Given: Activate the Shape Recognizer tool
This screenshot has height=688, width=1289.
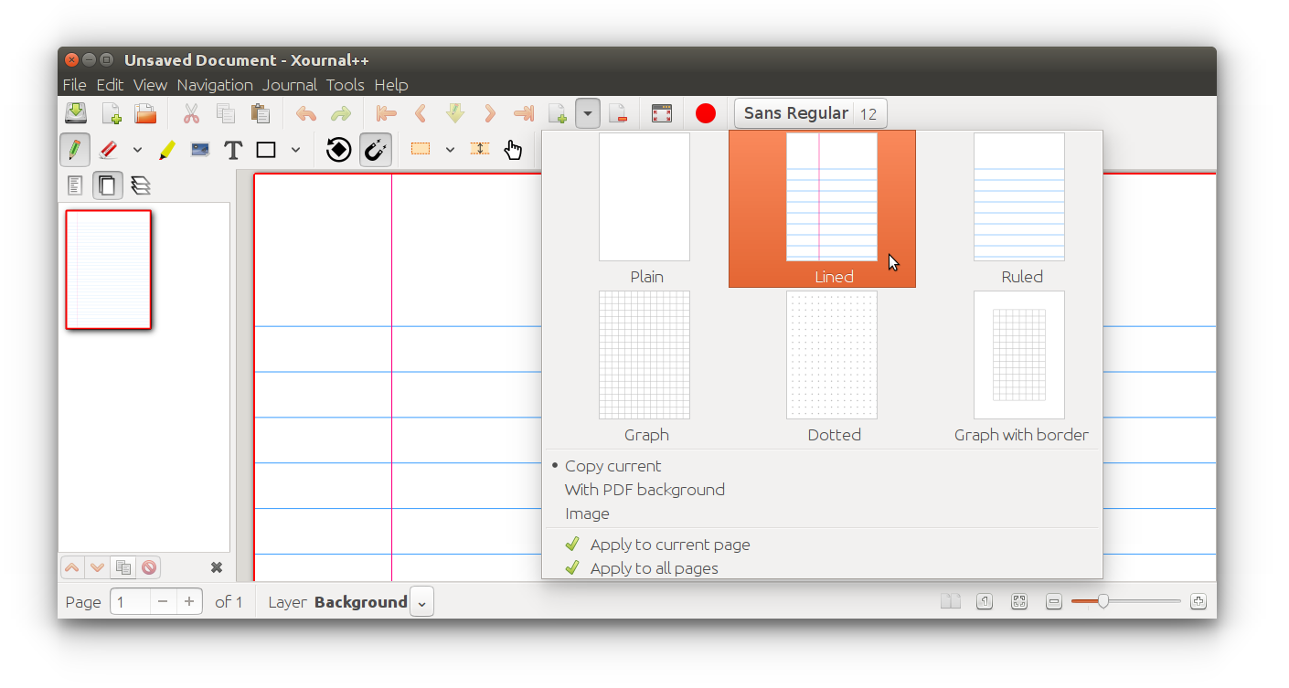Looking at the screenshot, I should (x=337, y=149).
